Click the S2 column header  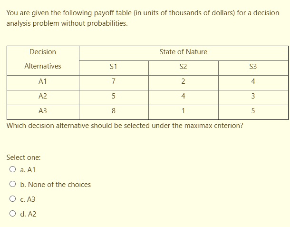click(x=183, y=67)
